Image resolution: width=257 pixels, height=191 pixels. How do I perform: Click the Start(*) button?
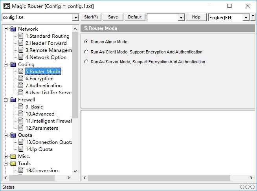(91, 17)
